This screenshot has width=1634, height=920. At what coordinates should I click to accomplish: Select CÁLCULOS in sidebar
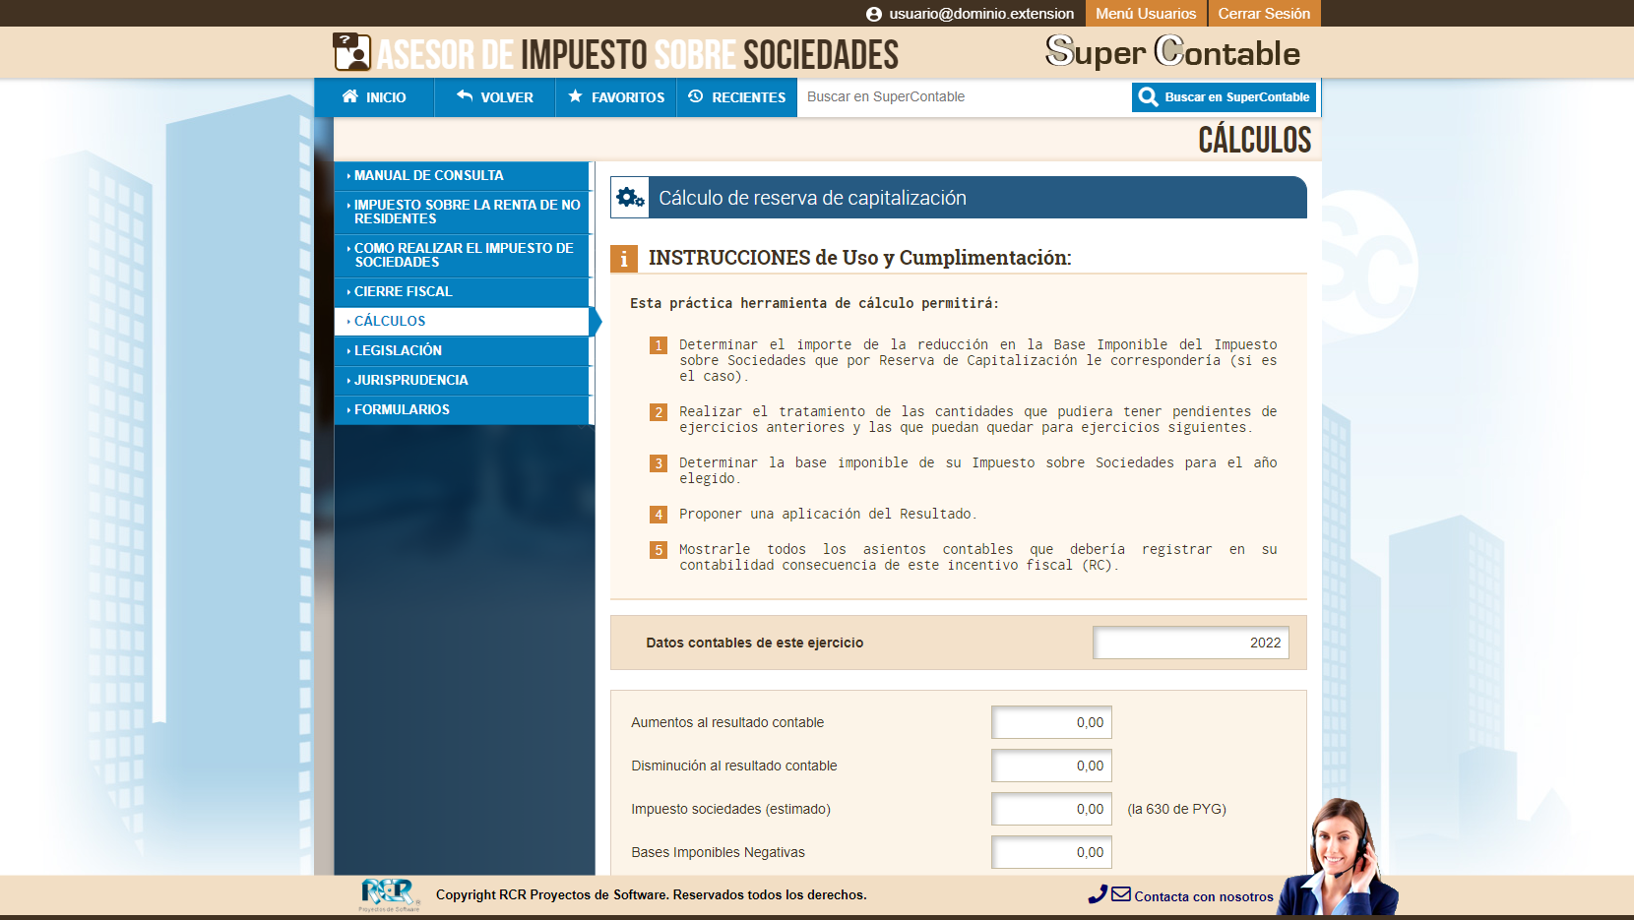click(462, 321)
